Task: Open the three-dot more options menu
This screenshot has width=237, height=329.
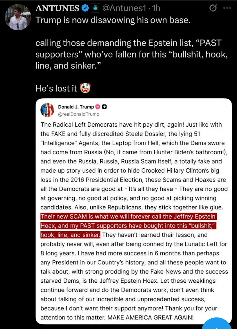Action: (x=228, y=8)
